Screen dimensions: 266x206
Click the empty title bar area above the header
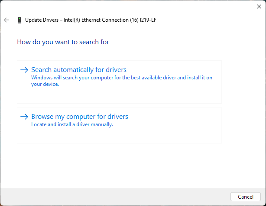[x=130, y=7]
